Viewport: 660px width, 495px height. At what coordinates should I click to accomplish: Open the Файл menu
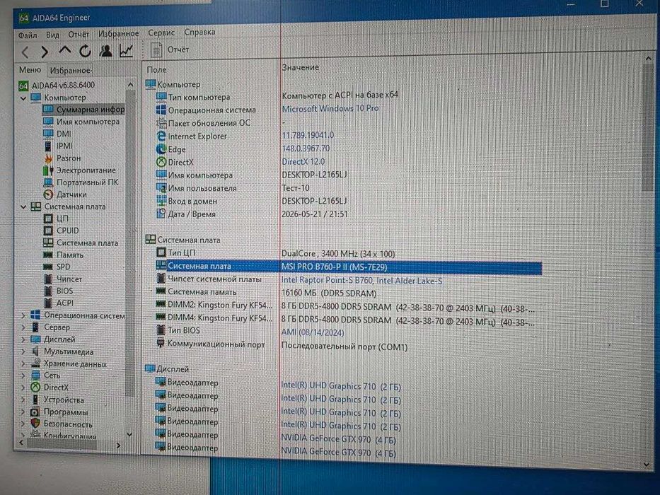coord(28,35)
